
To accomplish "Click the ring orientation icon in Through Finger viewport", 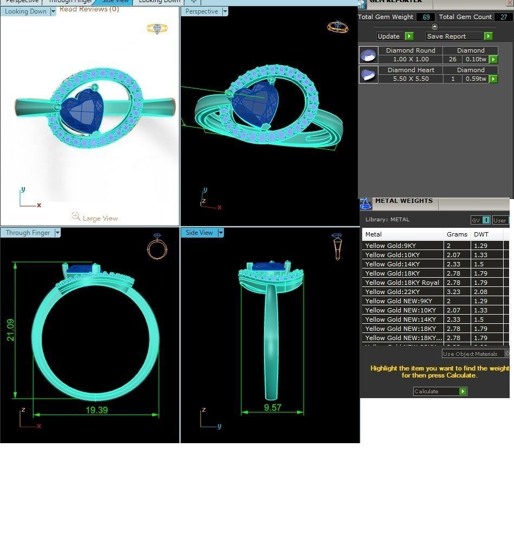I will [157, 247].
